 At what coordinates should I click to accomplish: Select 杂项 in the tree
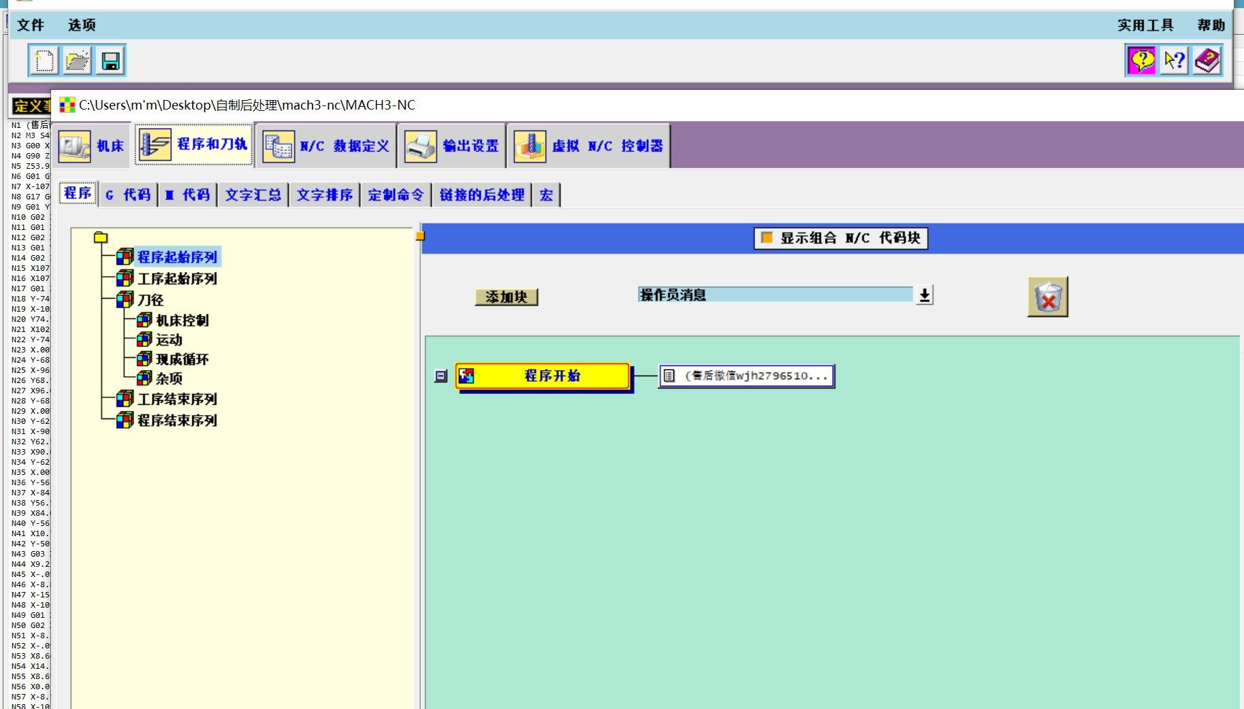(169, 378)
